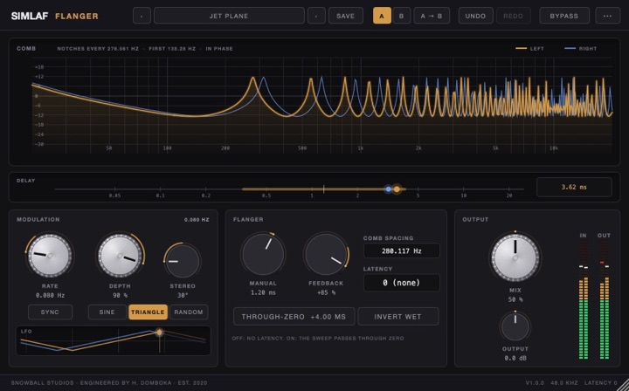Click the LFO phase position marker

coord(160,333)
